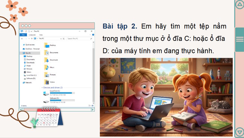Screen dimensions: 244x138
Task: Click the 'Bài tập 2.' heading text
Action: point(120,26)
